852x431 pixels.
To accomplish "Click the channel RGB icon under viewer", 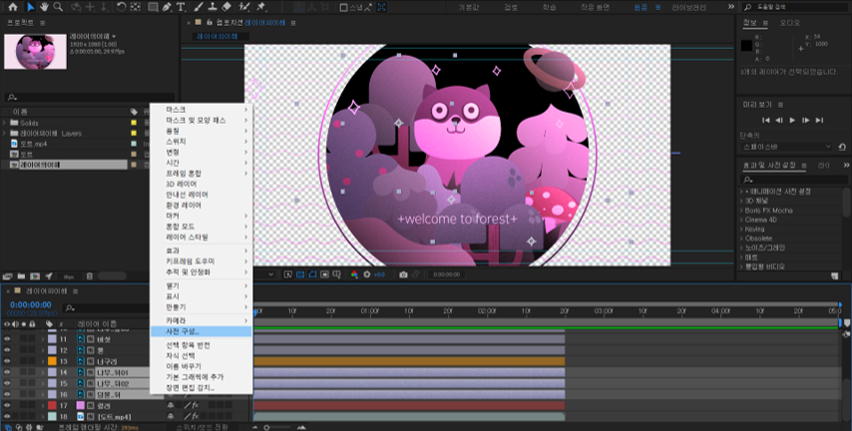I will 354,274.
